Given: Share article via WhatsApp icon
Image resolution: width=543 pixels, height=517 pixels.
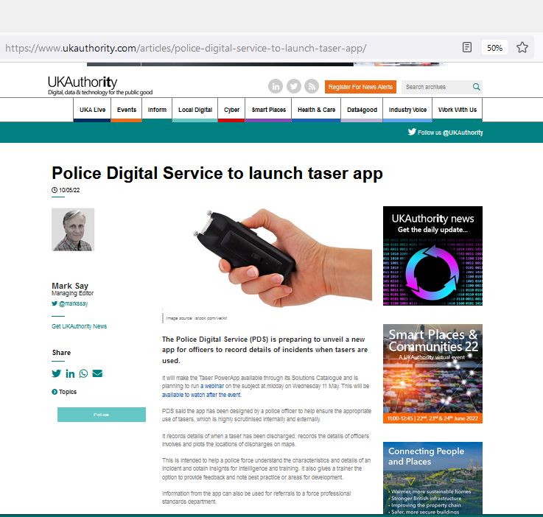Looking at the screenshot, I should 83,373.
